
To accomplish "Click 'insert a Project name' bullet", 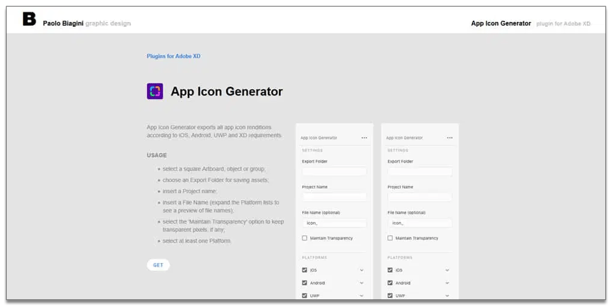I will (x=190, y=192).
